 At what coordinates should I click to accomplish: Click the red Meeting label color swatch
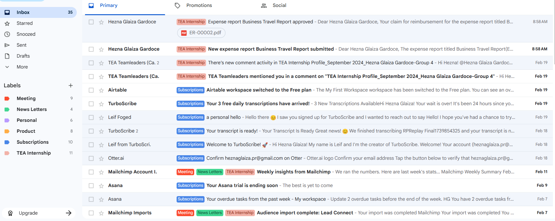pyautogui.click(x=7, y=99)
